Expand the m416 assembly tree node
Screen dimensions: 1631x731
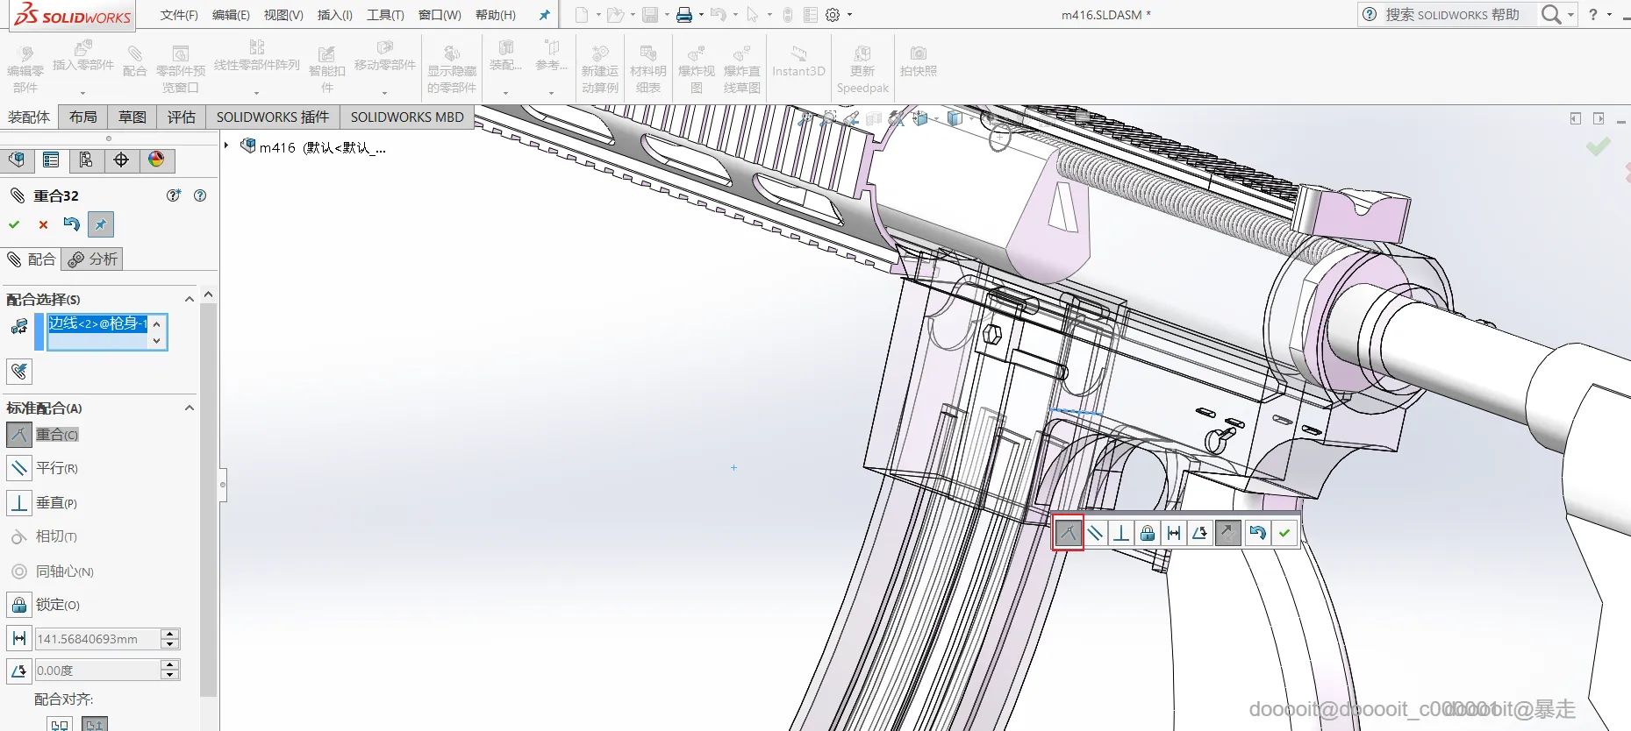226,146
